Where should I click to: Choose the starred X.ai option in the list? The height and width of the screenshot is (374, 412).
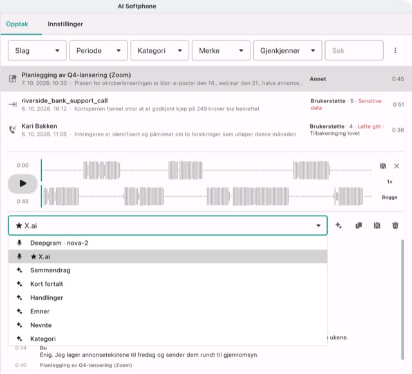point(167,256)
